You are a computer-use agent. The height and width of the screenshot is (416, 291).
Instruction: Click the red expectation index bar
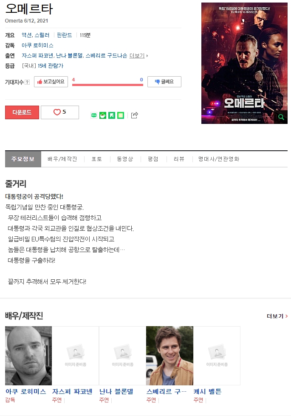[107, 85]
